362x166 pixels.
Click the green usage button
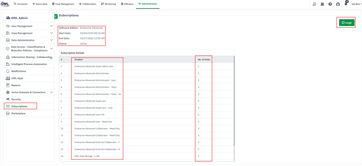pos(346,23)
